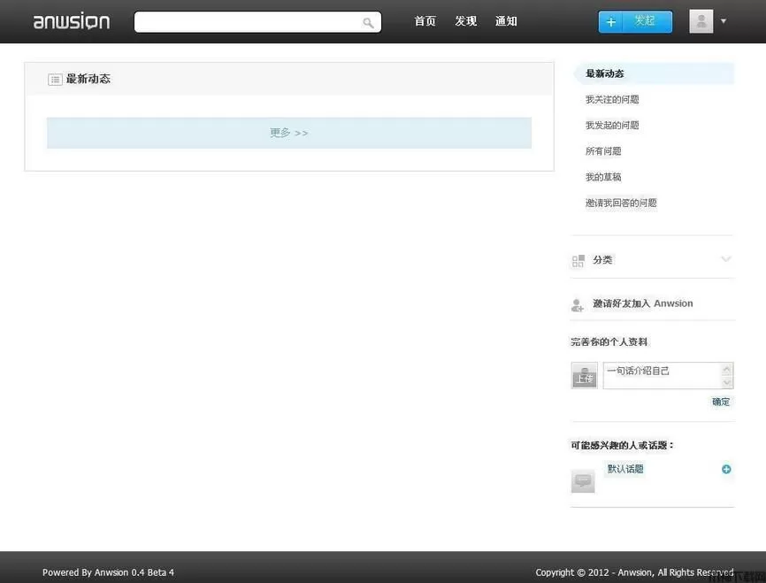Click the text box scroll up arrow

coord(727,369)
